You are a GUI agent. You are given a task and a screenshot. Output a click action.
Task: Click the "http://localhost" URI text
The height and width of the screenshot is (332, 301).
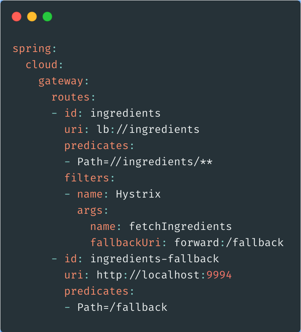tap(148, 275)
